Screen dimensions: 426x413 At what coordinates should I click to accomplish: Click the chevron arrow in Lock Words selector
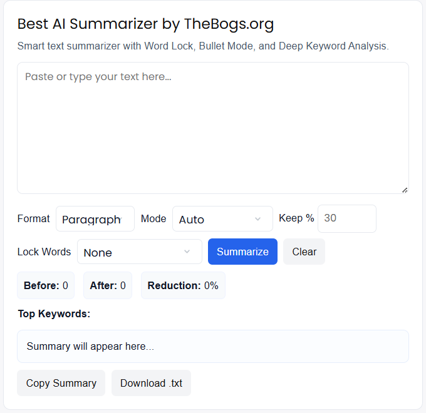point(187,252)
